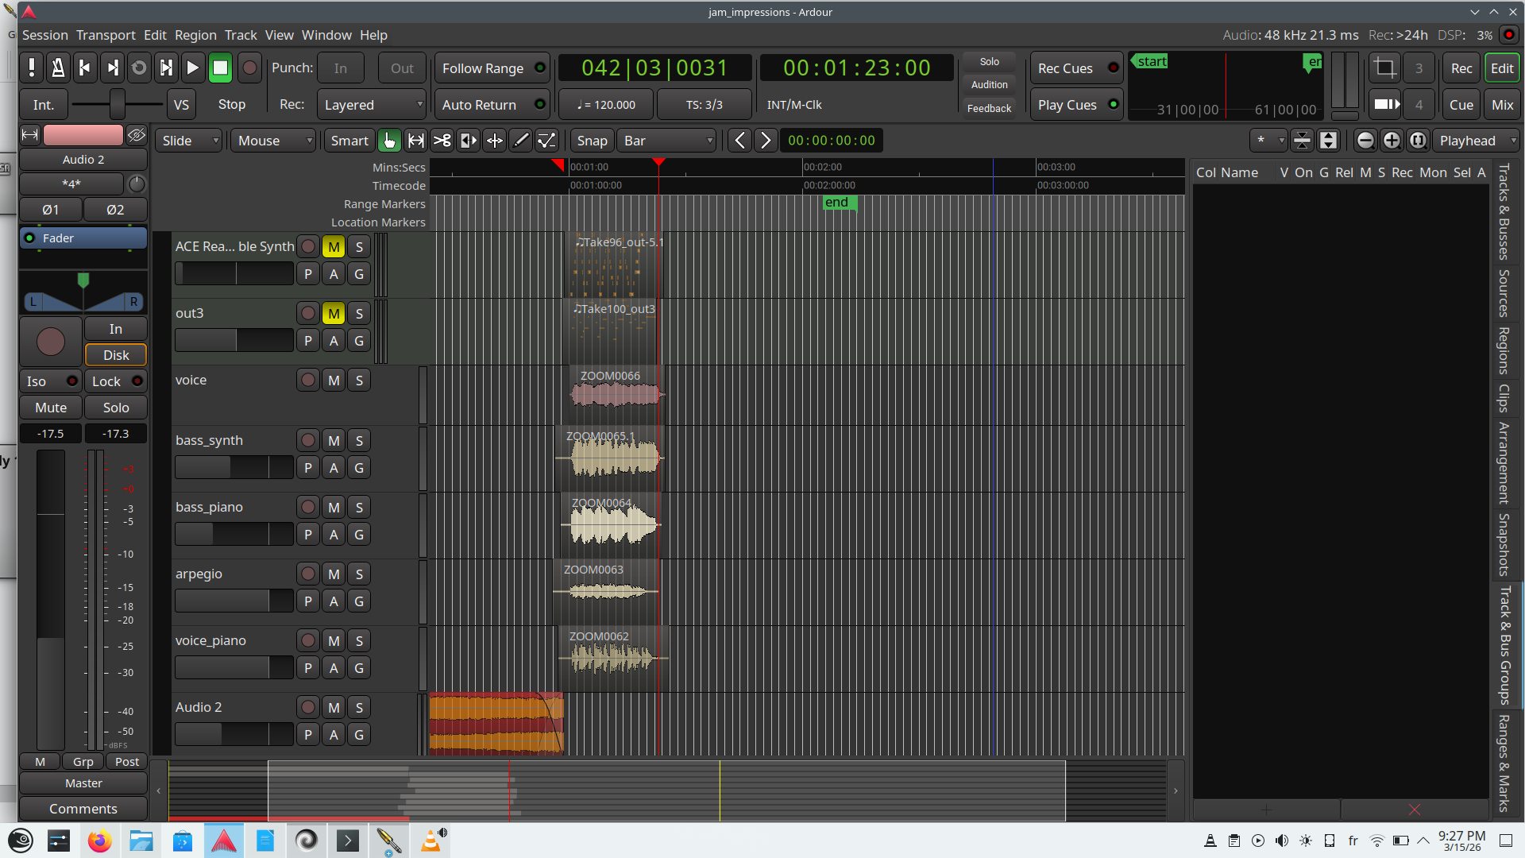Expand the Slide edit mode dropdown
The image size is (1525, 858).
[x=190, y=141]
